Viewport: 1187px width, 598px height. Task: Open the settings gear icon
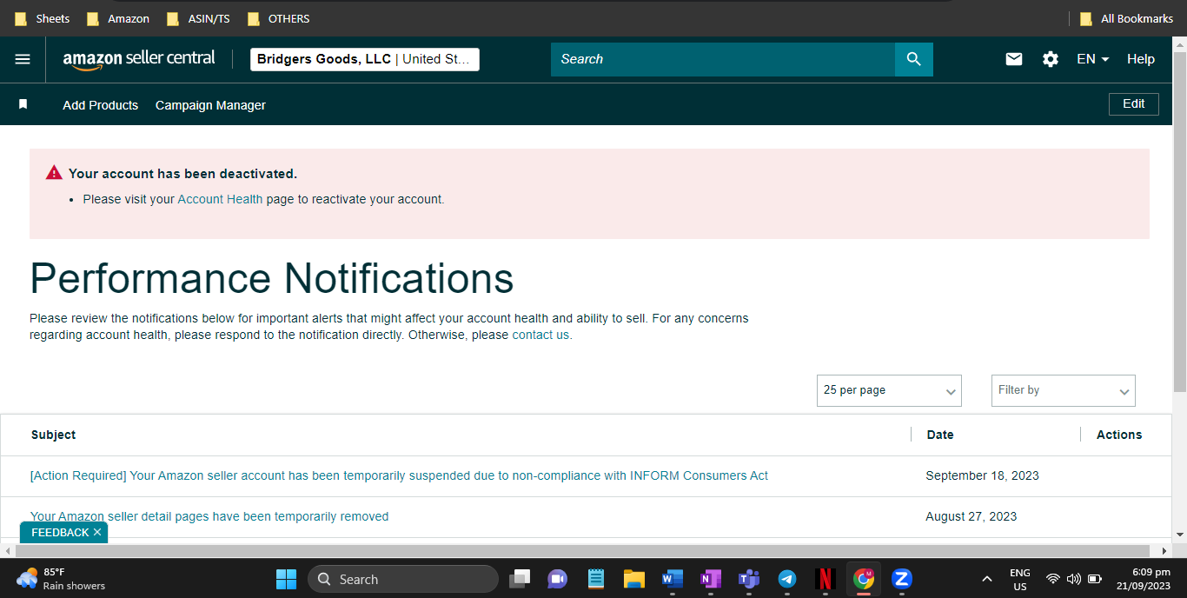pos(1051,59)
